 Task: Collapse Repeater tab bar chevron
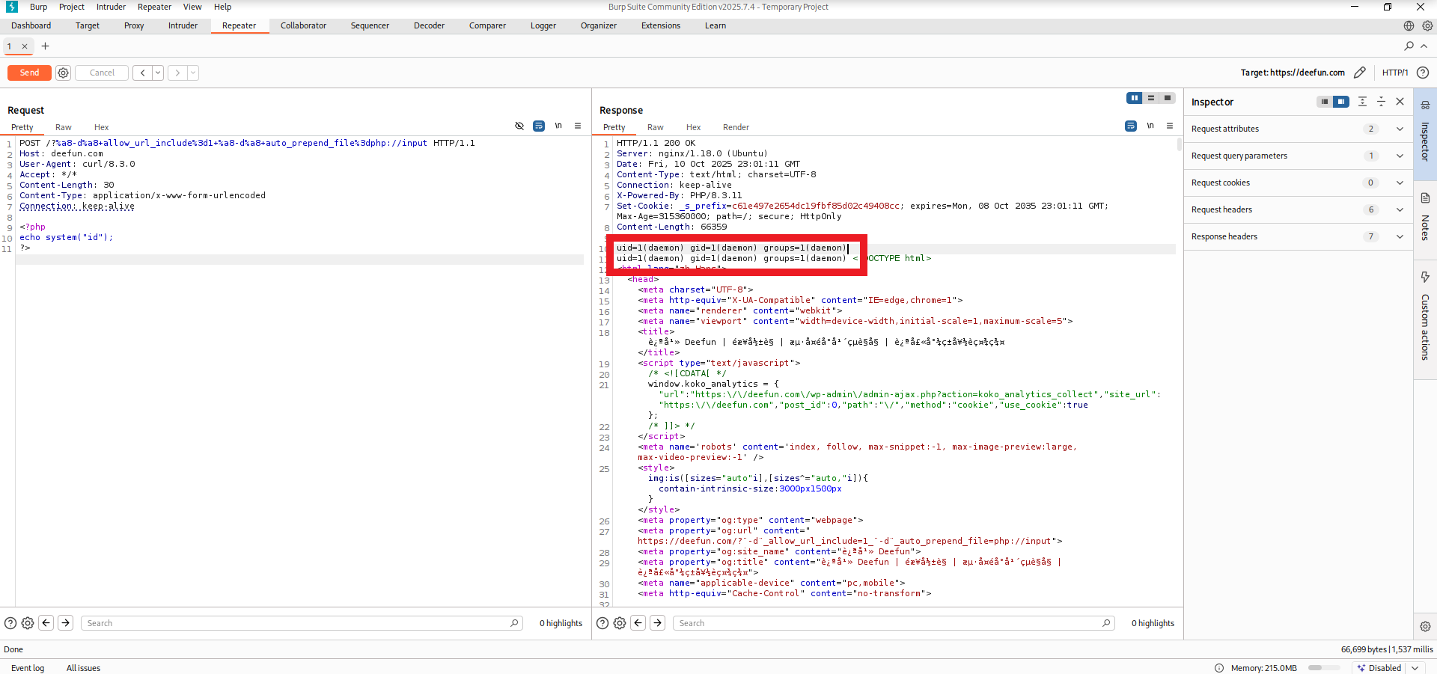tap(1424, 46)
